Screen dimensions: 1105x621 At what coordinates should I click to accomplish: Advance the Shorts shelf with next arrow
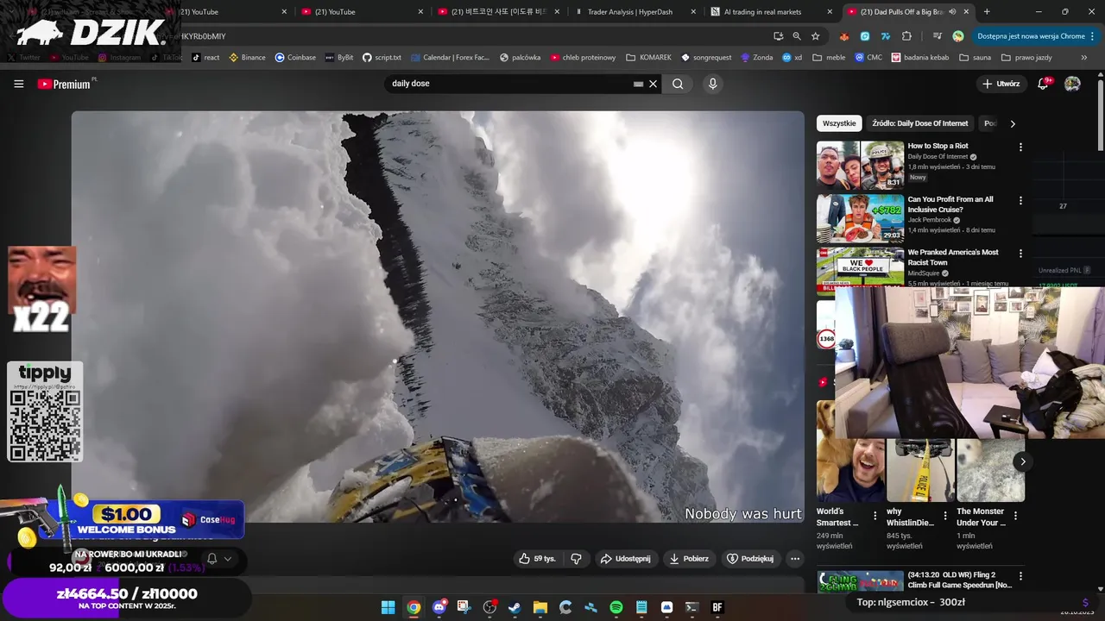point(1022,461)
